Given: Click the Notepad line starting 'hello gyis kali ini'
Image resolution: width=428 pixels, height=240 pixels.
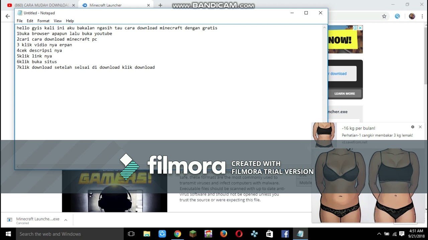Looking at the screenshot, I should pyautogui.click(x=117, y=28).
